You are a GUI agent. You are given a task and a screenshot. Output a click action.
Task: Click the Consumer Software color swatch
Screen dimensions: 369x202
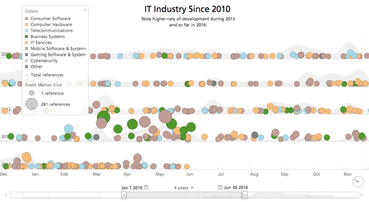27,18
